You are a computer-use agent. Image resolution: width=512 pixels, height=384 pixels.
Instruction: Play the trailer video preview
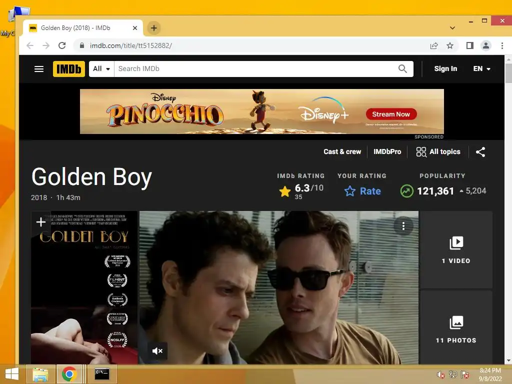coord(279,287)
